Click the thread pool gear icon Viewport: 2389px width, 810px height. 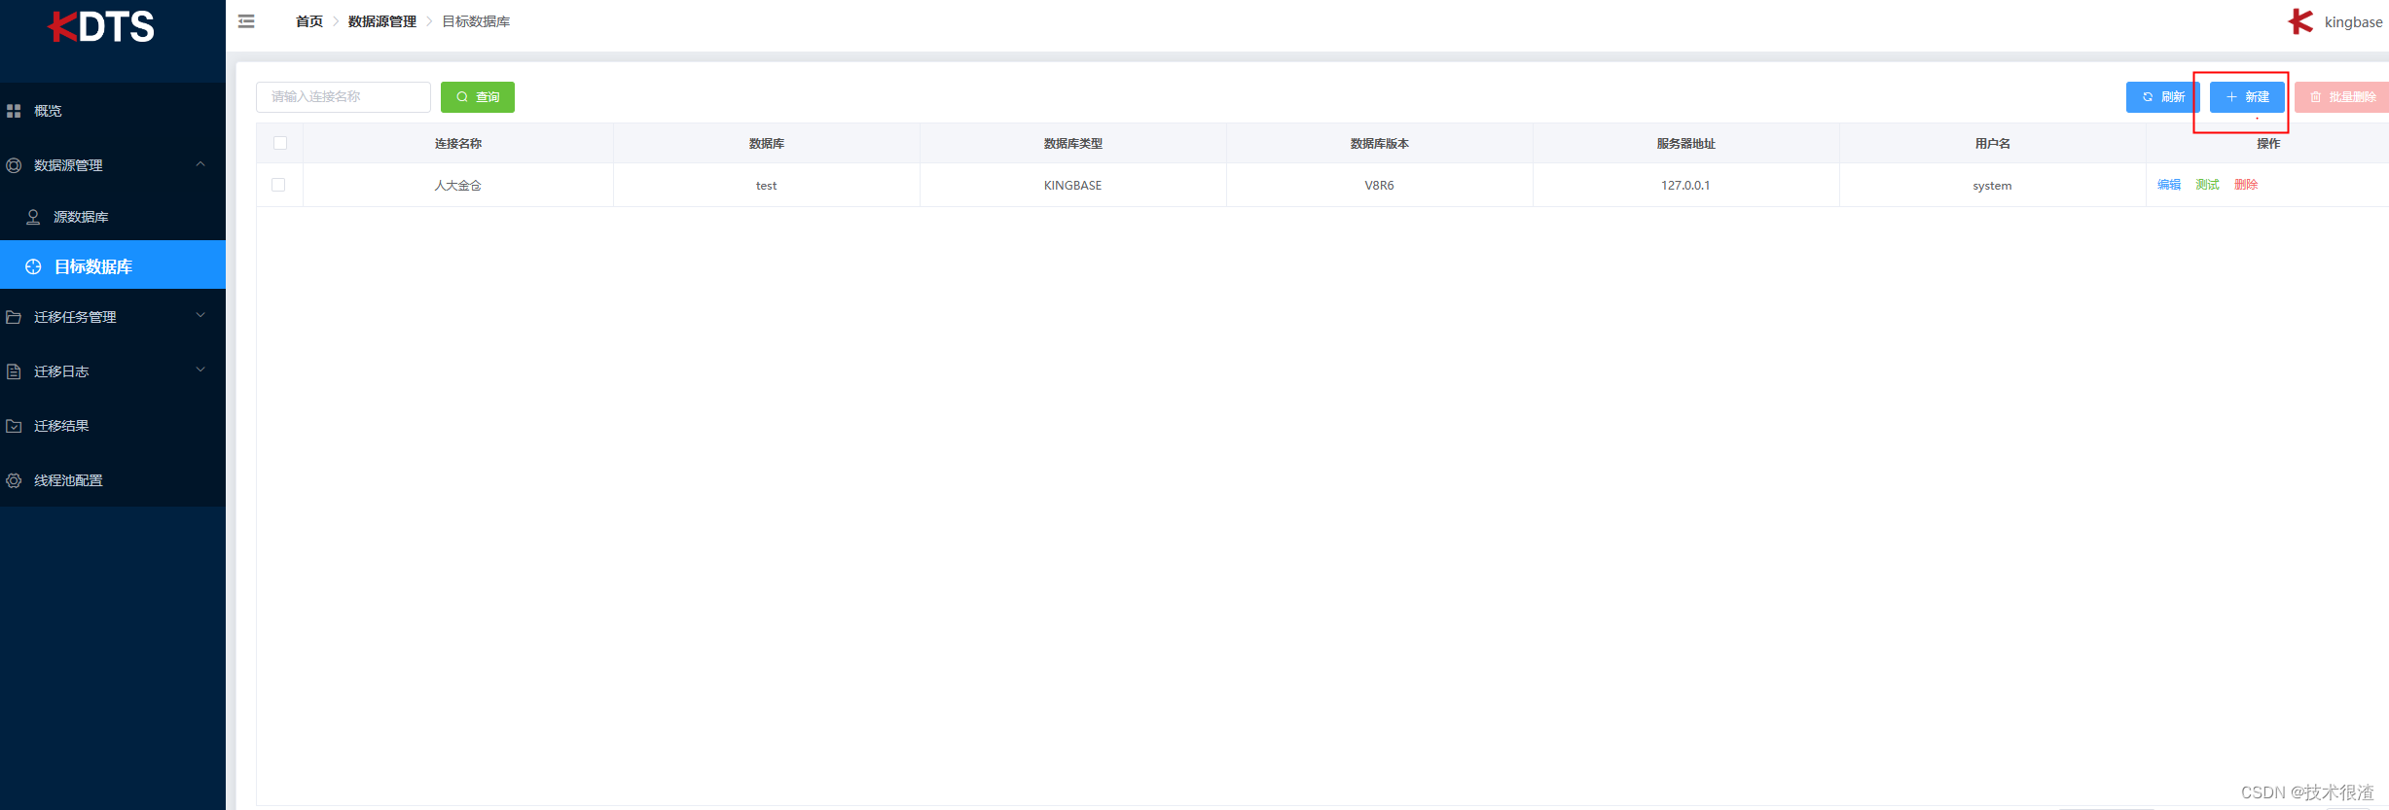pyautogui.click(x=14, y=480)
